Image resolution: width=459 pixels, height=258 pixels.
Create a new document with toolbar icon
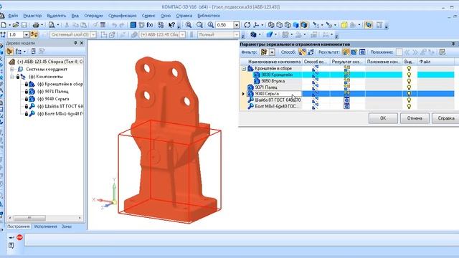[x=4, y=25]
